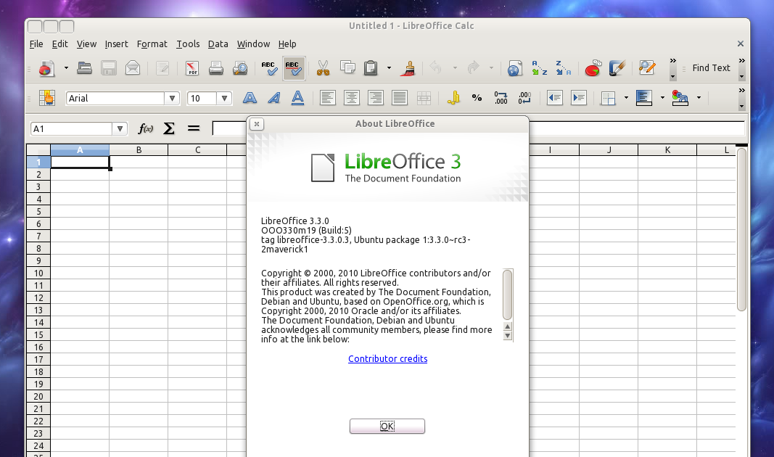The width and height of the screenshot is (774, 457).
Task: Apply Percent number format
Action: (477, 98)
